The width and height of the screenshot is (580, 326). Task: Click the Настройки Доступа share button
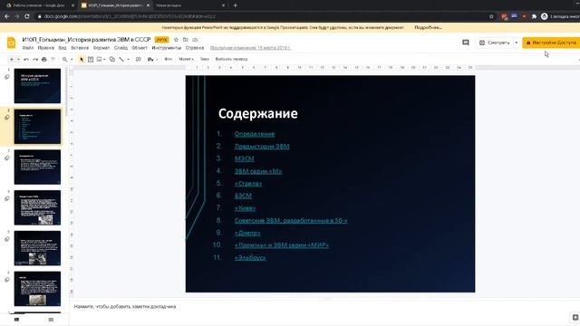point(551,43)
